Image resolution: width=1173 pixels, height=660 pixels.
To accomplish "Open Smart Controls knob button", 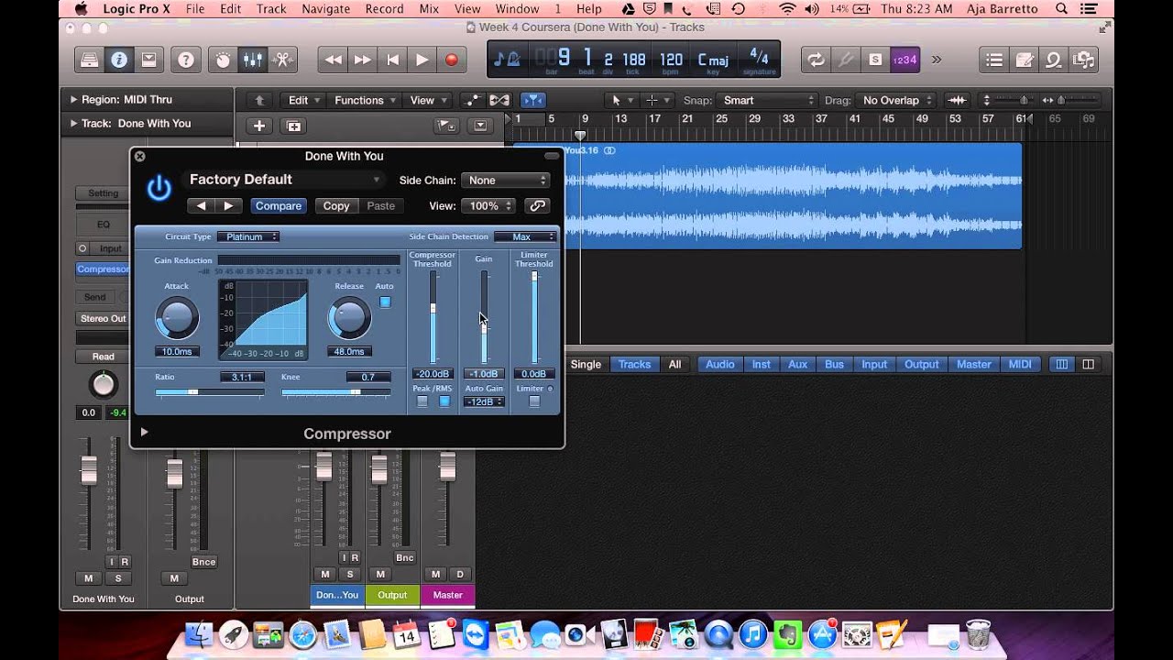I will click(224, 60).
